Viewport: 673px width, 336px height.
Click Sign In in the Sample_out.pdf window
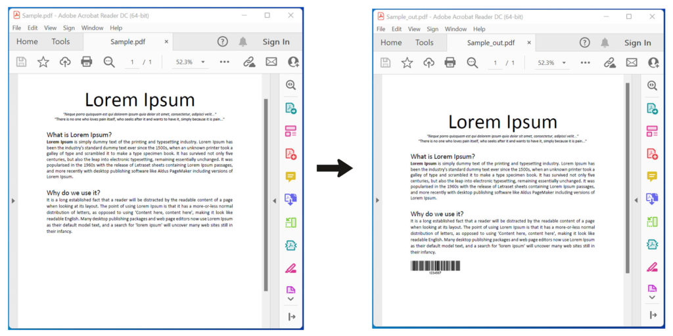637,43
